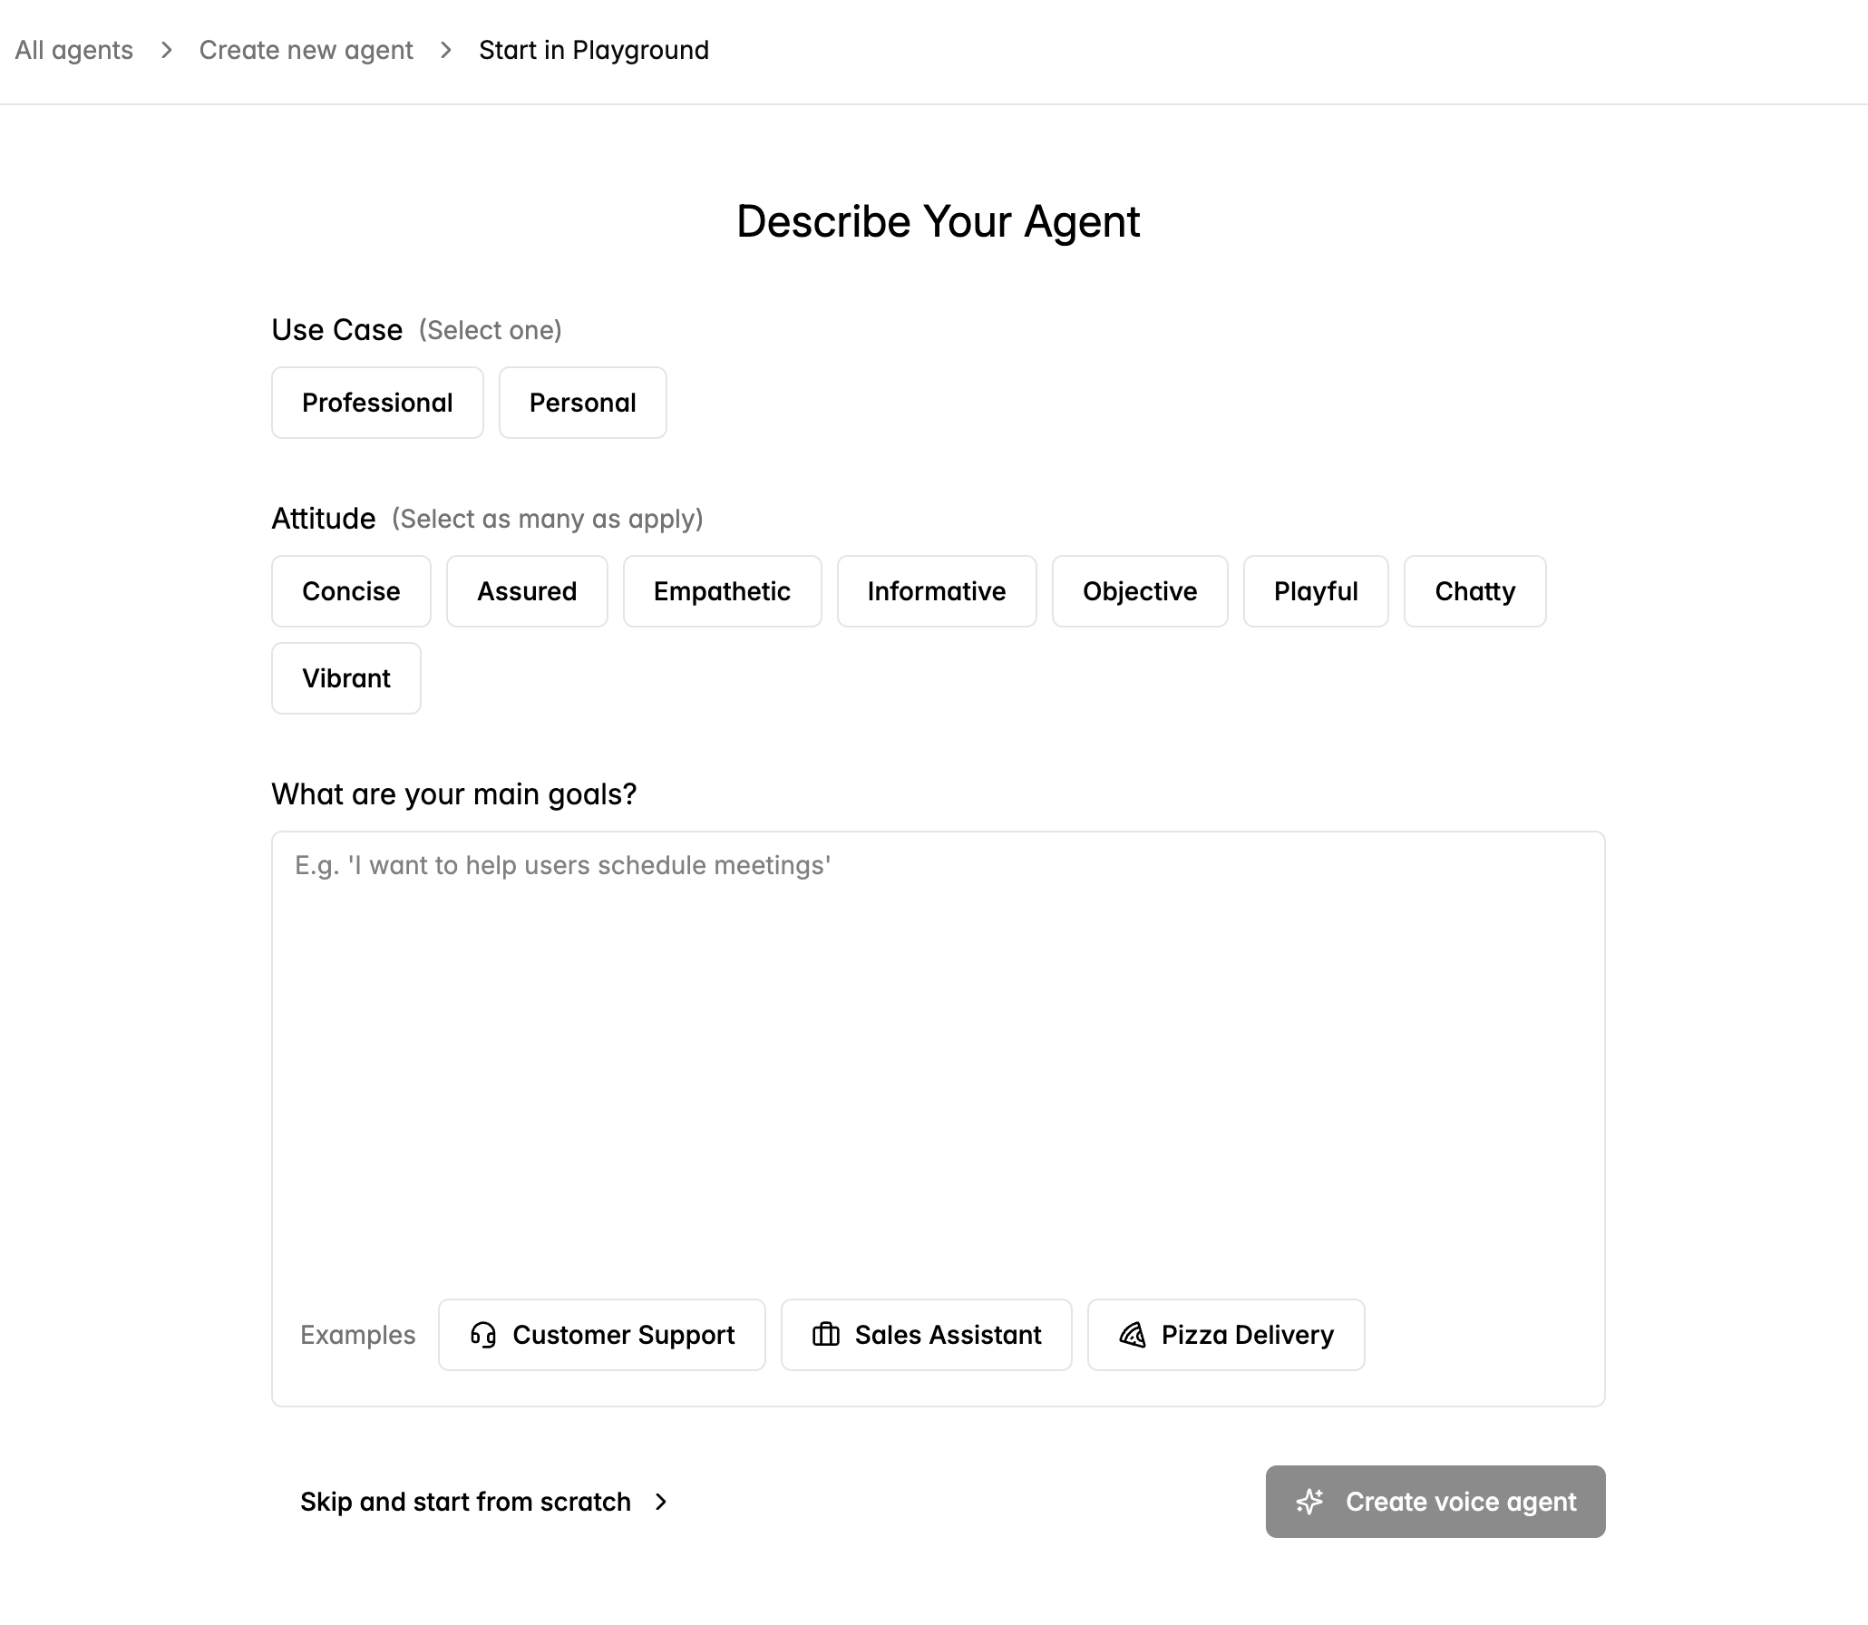This screenshot has height=1625, width=1868.
Task: Select the Professional use case
Action: pyautogui.click(x=377, y=403)
